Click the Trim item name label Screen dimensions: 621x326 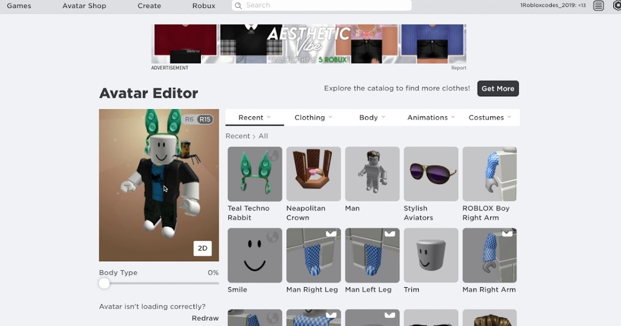click(411, 290)
